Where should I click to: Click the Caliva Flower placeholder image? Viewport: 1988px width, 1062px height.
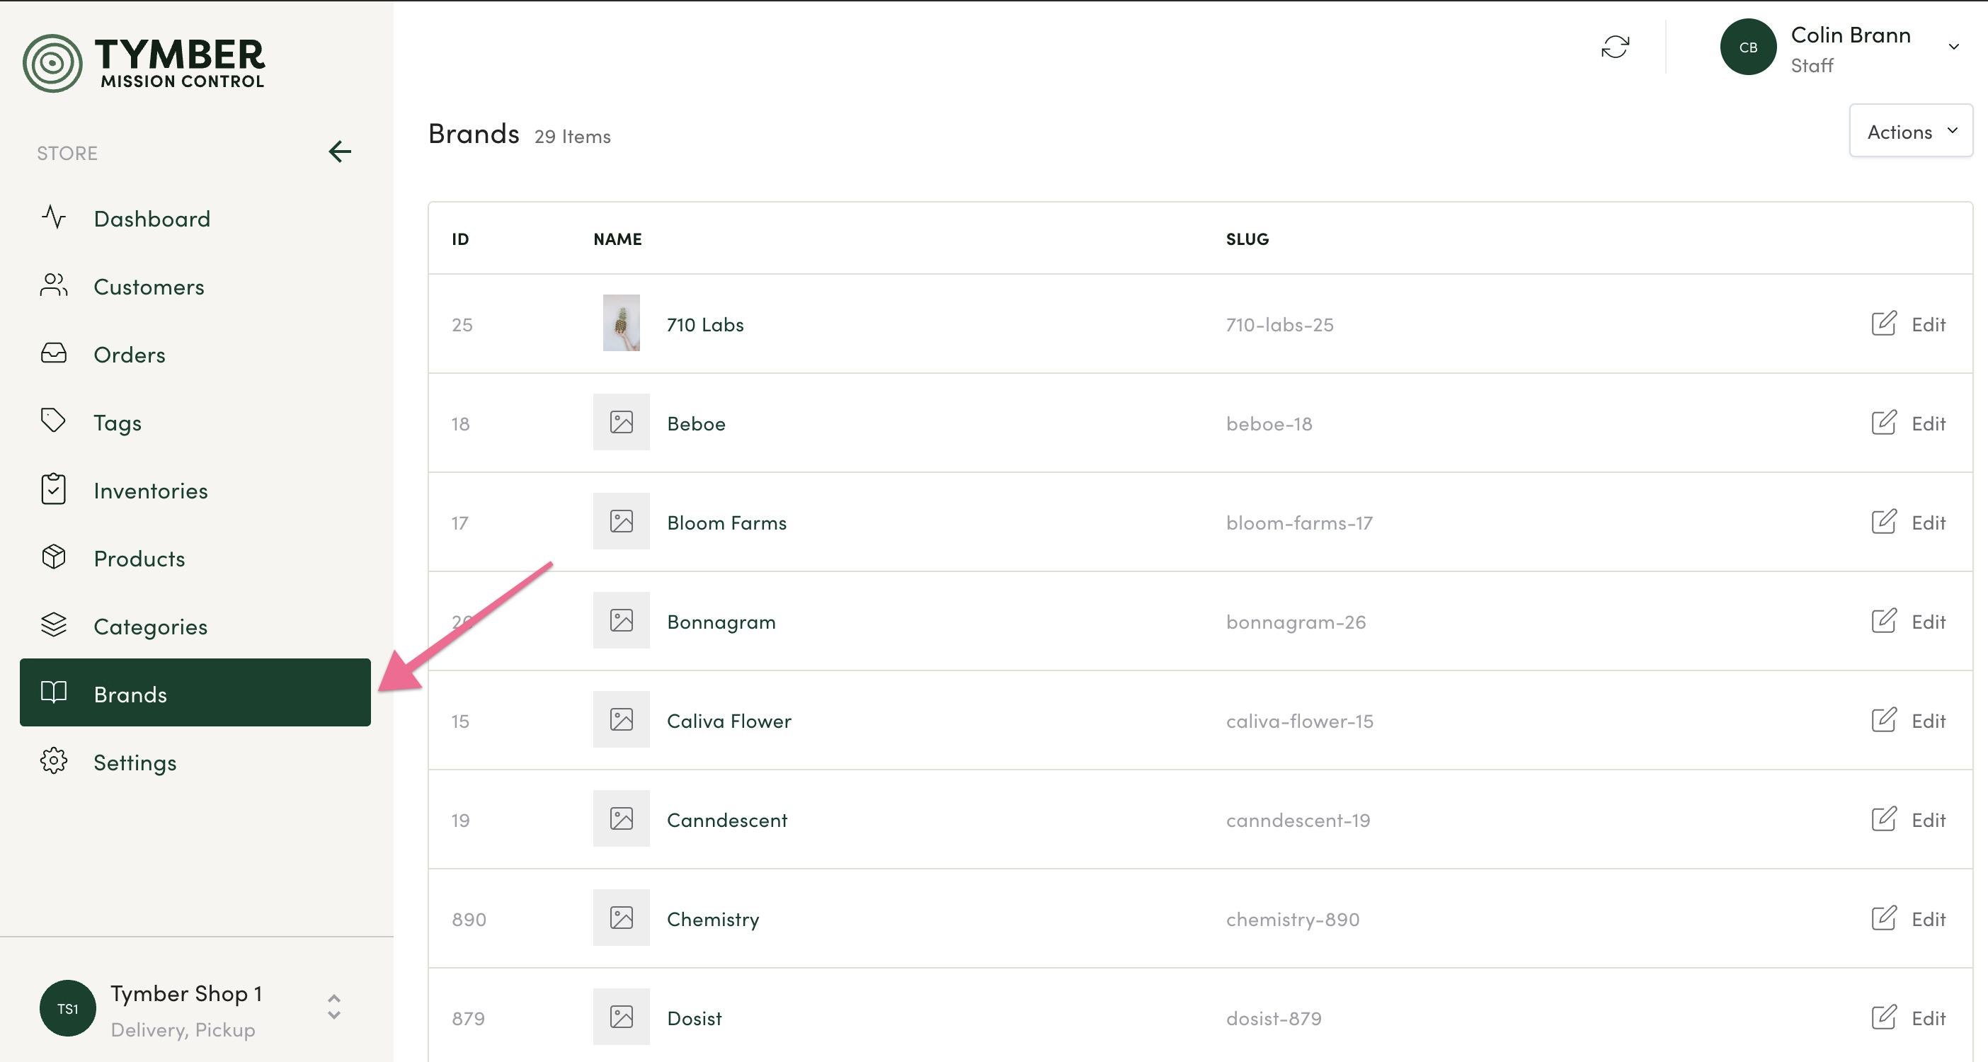pos(622,720)
